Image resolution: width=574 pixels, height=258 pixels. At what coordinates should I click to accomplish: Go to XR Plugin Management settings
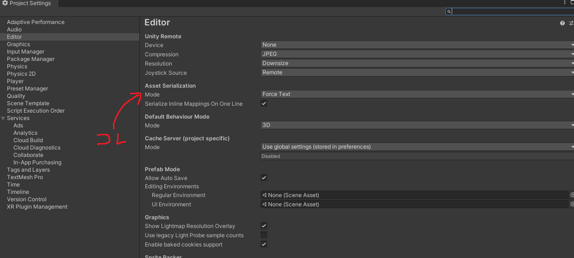tap(37, 207)
